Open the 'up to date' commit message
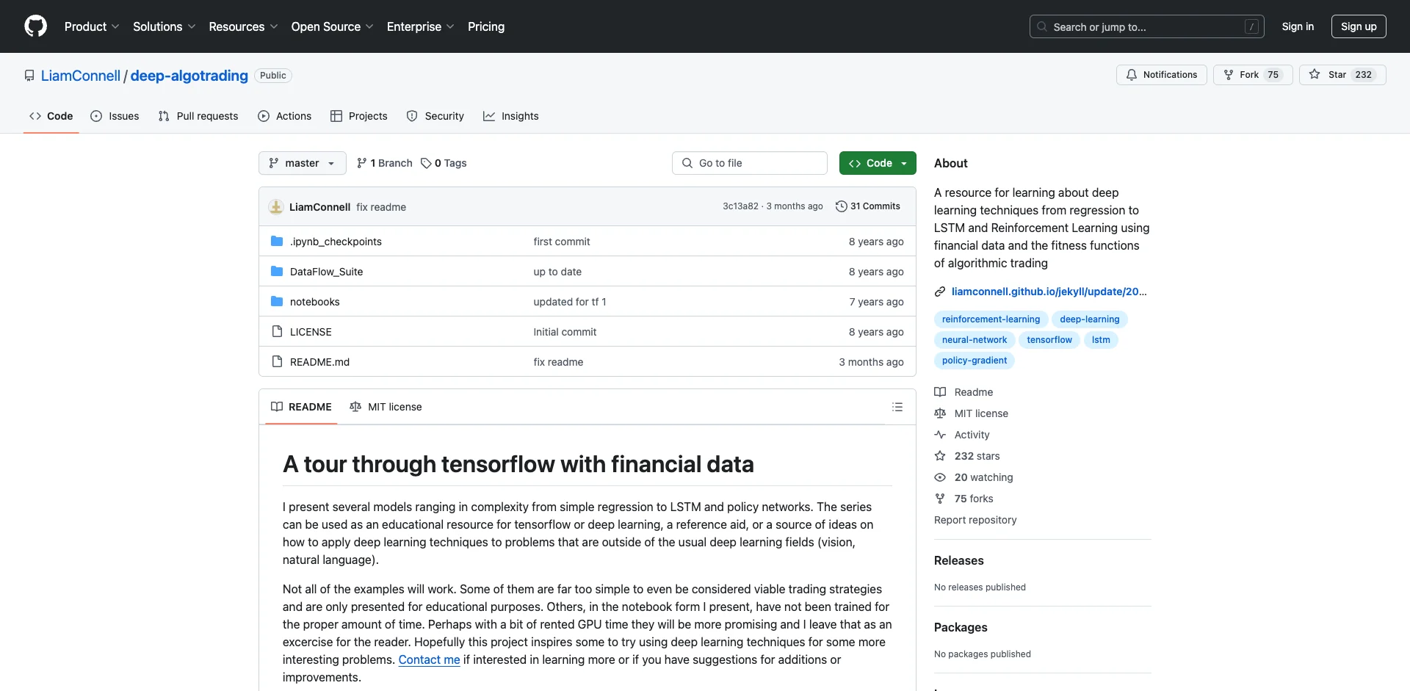The width and height of the screenshot is (1410, 691). coord(557,272)
